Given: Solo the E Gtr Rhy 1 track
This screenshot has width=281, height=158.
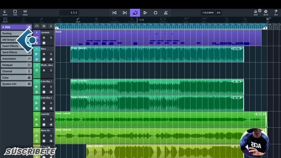Looking at the screenshot, I should pos(51,87).
